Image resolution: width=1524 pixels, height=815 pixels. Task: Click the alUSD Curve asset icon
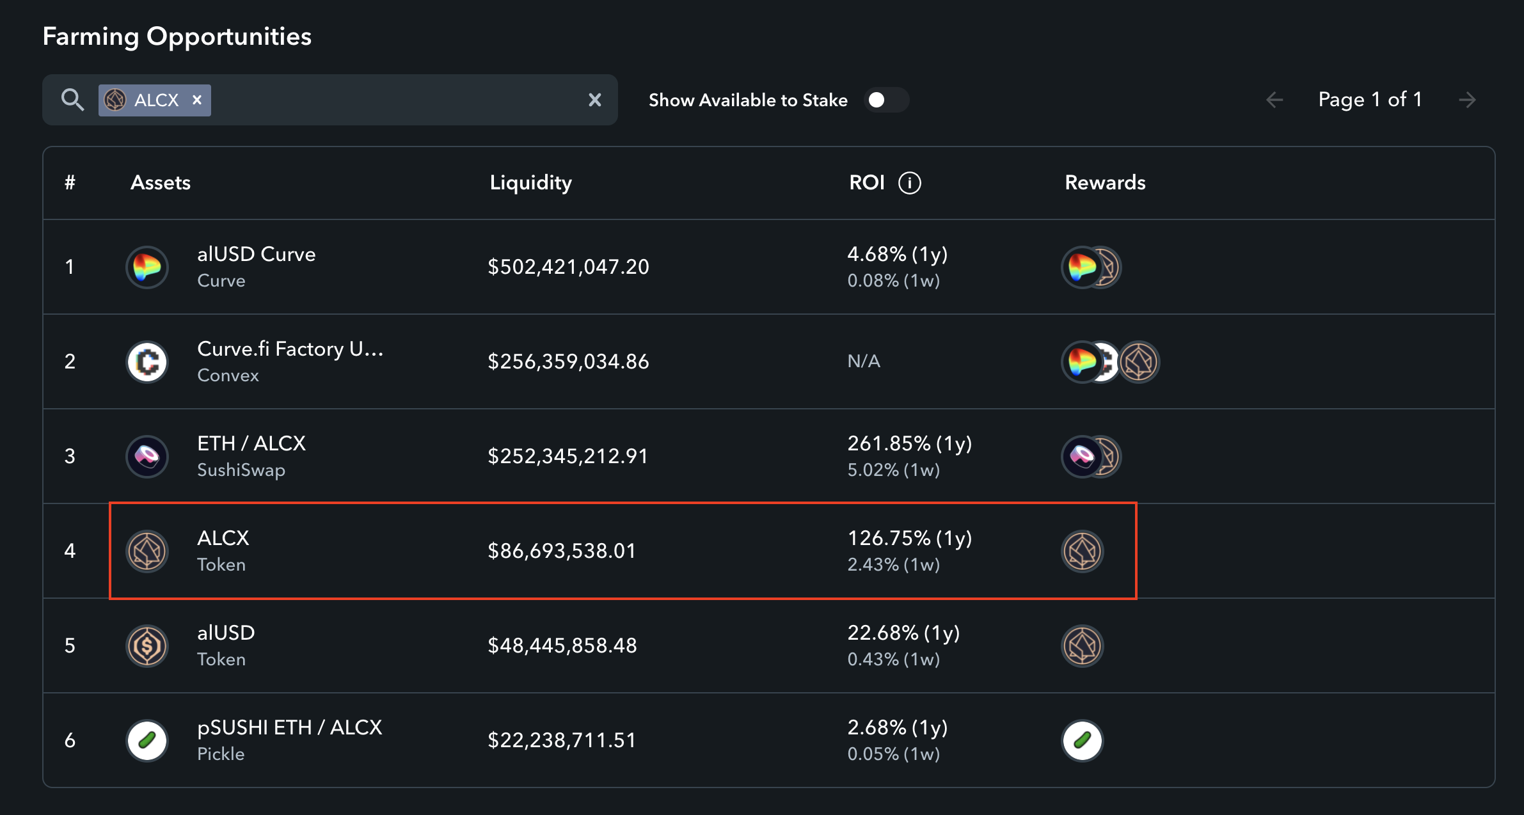coord(147,267)
